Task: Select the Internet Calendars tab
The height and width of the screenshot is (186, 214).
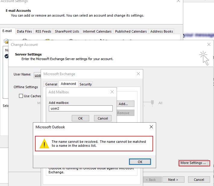Action: (x=97, y=31)
